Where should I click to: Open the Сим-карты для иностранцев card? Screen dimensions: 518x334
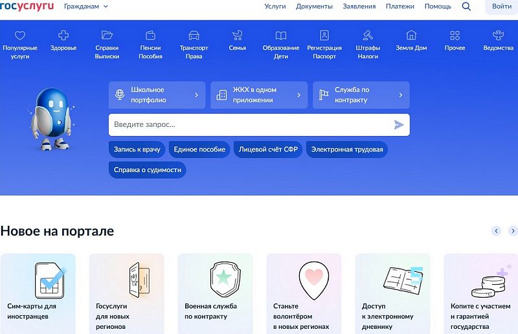(38, 294)
